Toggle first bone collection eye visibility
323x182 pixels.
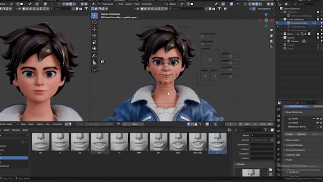pyautogui.click(x=317, y=119)
